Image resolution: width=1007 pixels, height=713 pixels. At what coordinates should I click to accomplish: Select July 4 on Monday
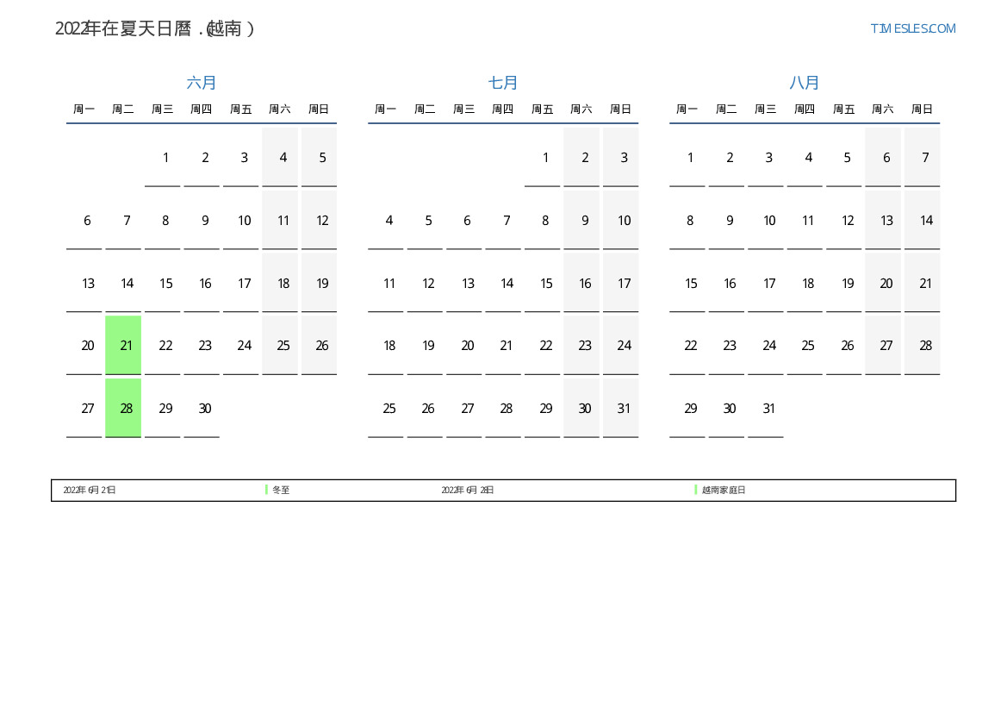click(x=385, y=221)
